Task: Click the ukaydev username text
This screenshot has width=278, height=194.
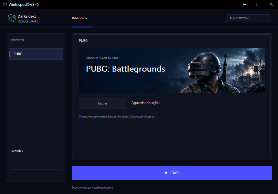Action: click(17, 151)
